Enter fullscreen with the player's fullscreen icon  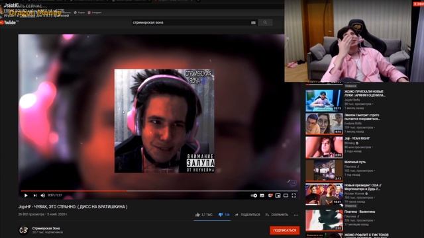click(x=293, y=196)
